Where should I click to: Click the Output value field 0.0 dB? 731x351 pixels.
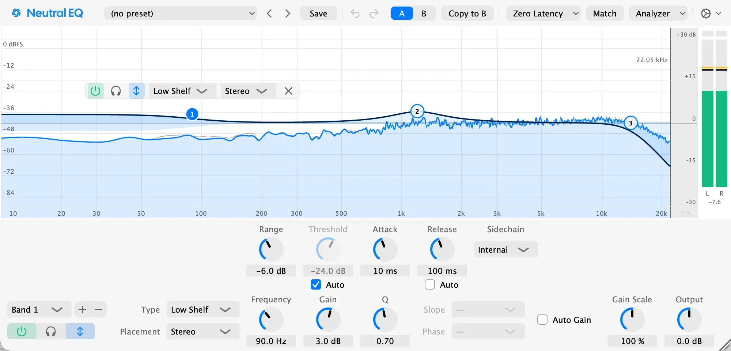point(689,341)
